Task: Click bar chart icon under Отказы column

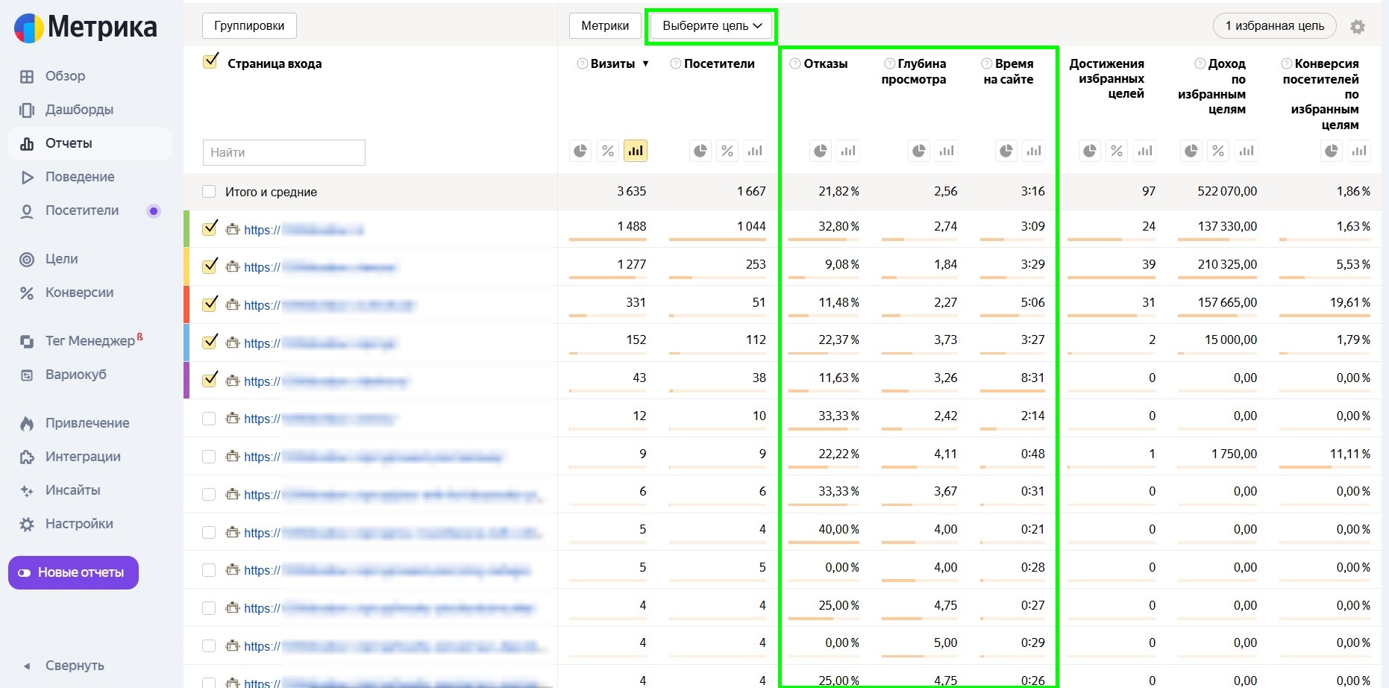Action: point(848,151)
